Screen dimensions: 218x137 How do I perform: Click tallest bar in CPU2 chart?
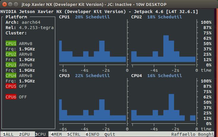coord(166,49)
